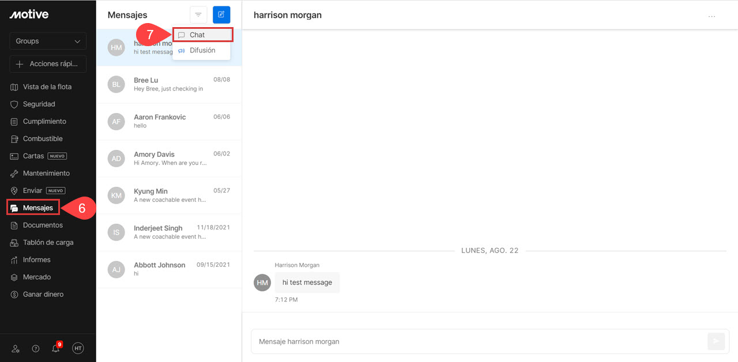
Task: Open messages filter icon
Action: tap(198, 15)
